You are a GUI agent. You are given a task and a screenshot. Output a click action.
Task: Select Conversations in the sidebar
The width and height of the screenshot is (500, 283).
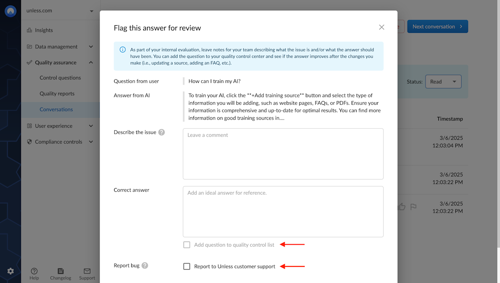[x=56, y=109]
